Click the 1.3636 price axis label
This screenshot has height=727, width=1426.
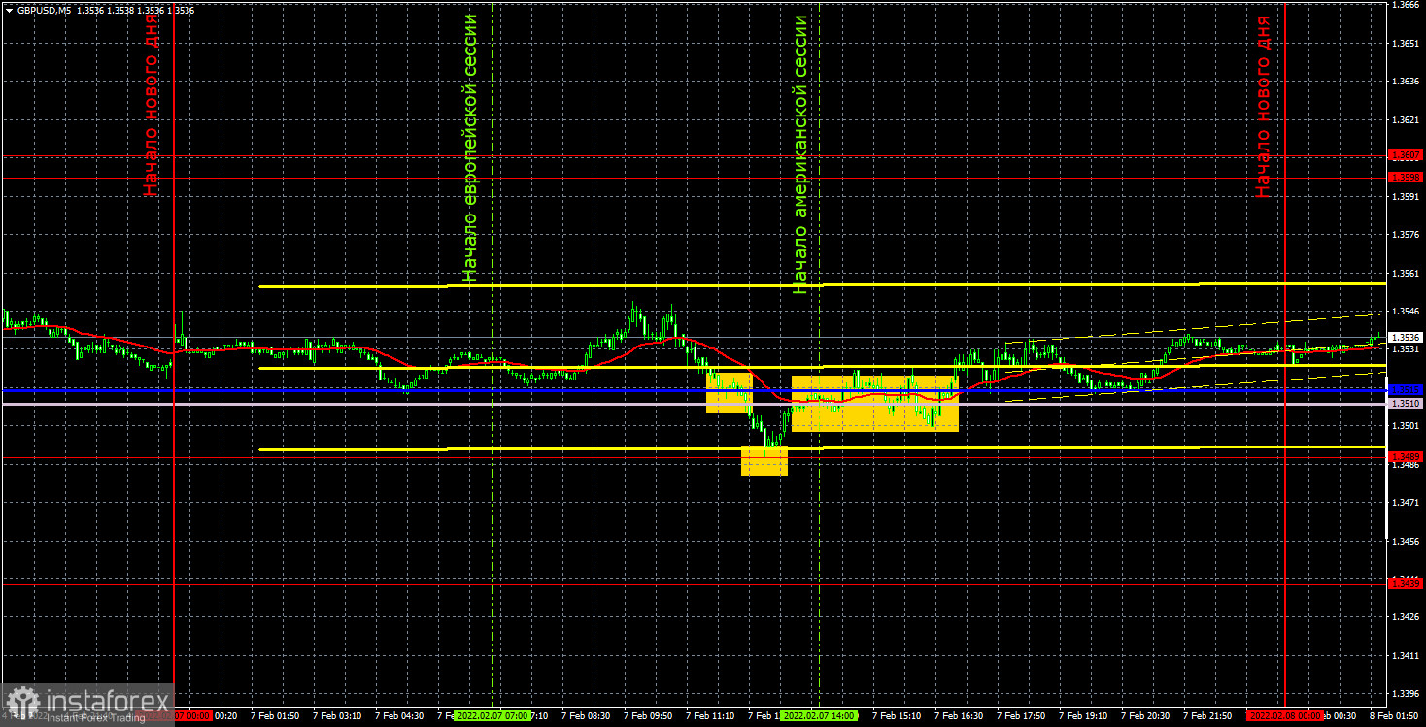click(1406, 82)
